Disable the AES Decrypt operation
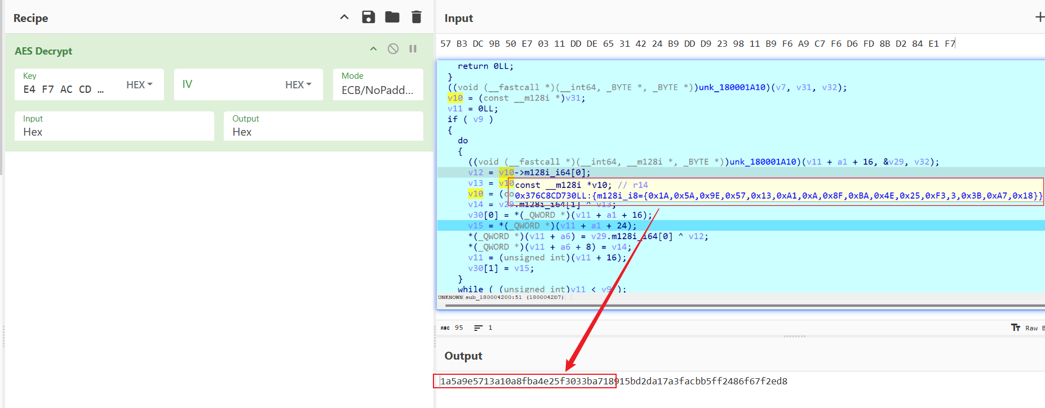This screenshot has width=1045, height=408. pos(393,49)
